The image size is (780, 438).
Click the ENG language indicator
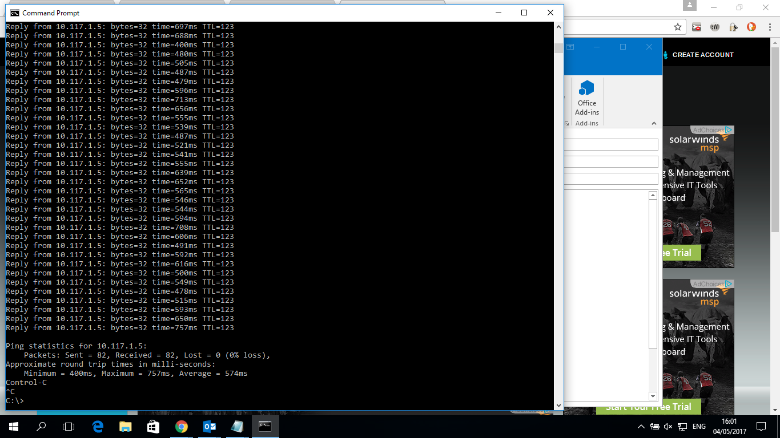pyautogui.click(x=699, y=427)
